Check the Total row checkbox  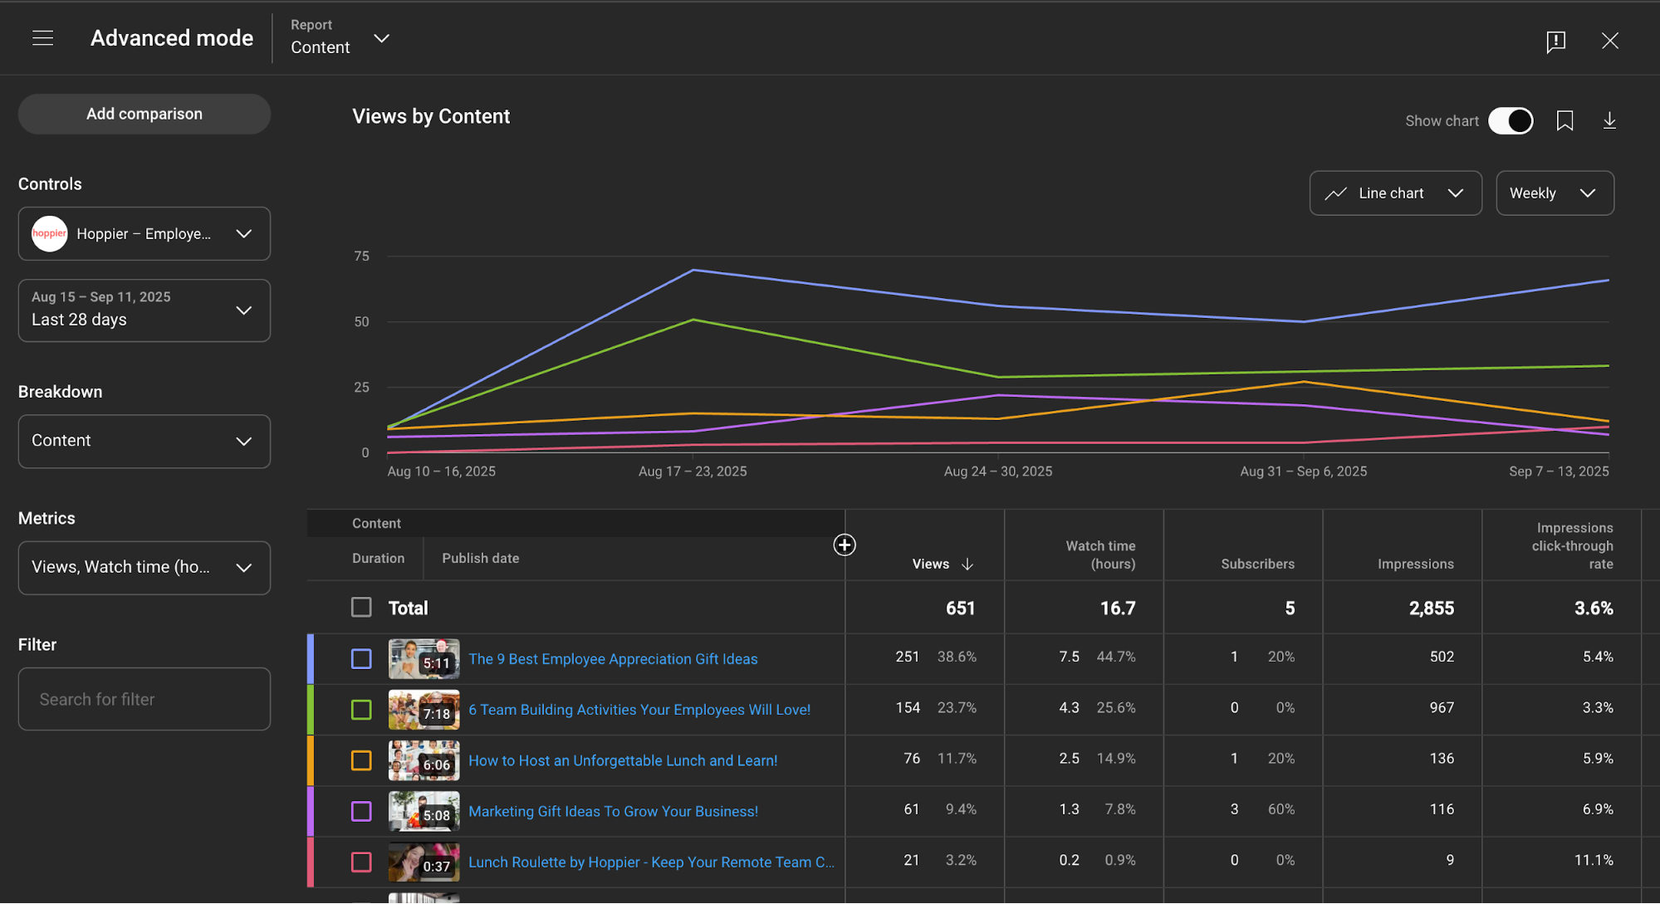(x=361, y=607)
